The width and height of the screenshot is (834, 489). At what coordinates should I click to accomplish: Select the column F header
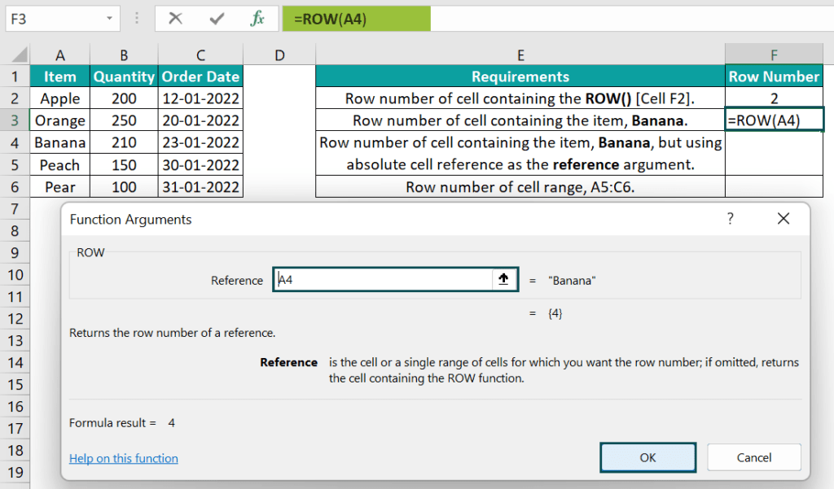(x=774, y=55)
